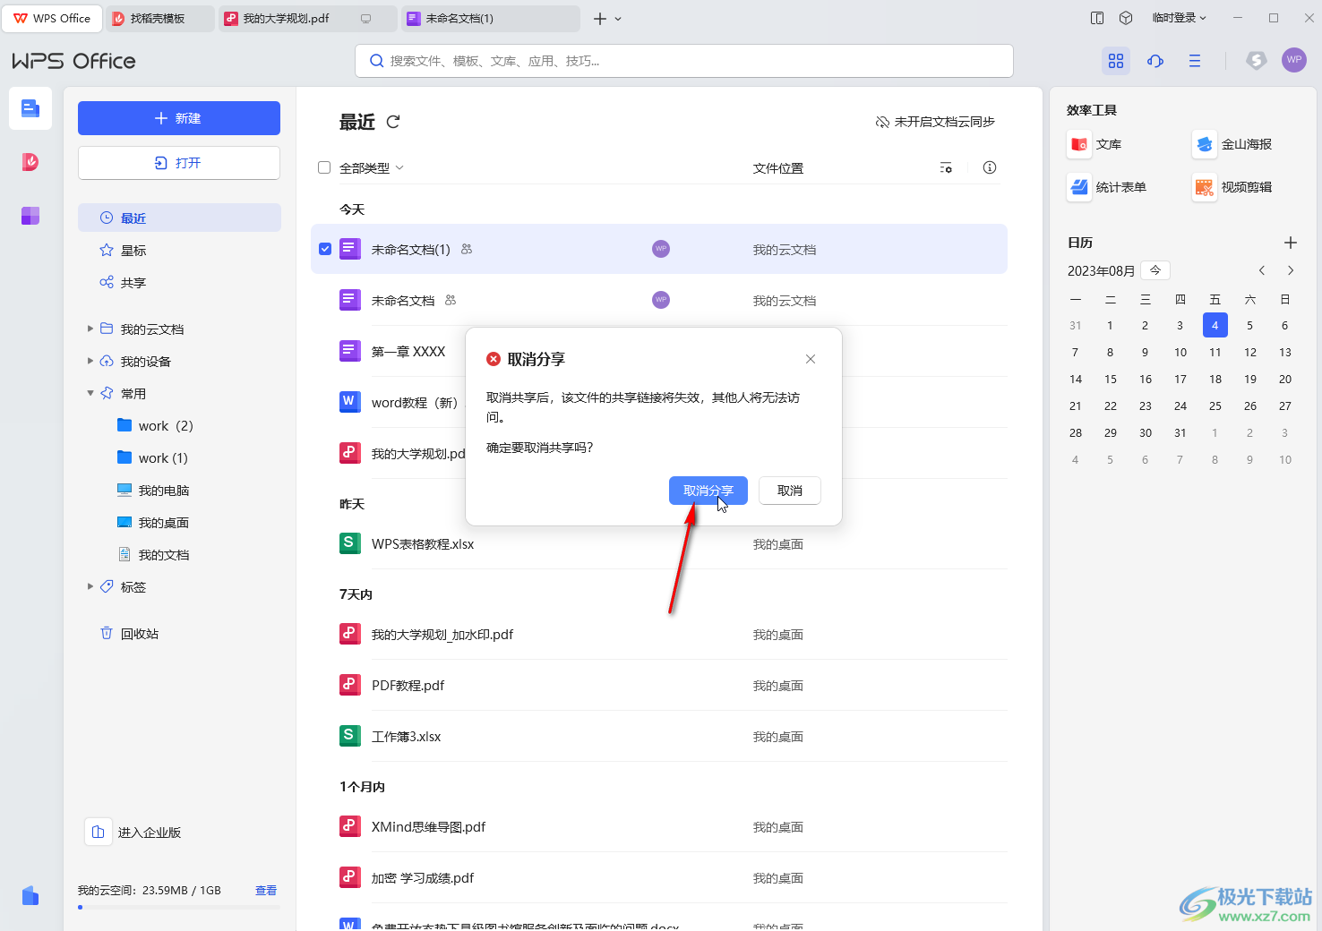Image resolution: width=1322 pixels, height=931 pixels.
Task: Expand the 我的云文档 tree node
Action: pos(90,329)
